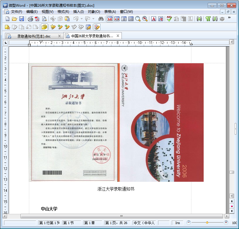Zoom in with the plus button

point(226,223)
